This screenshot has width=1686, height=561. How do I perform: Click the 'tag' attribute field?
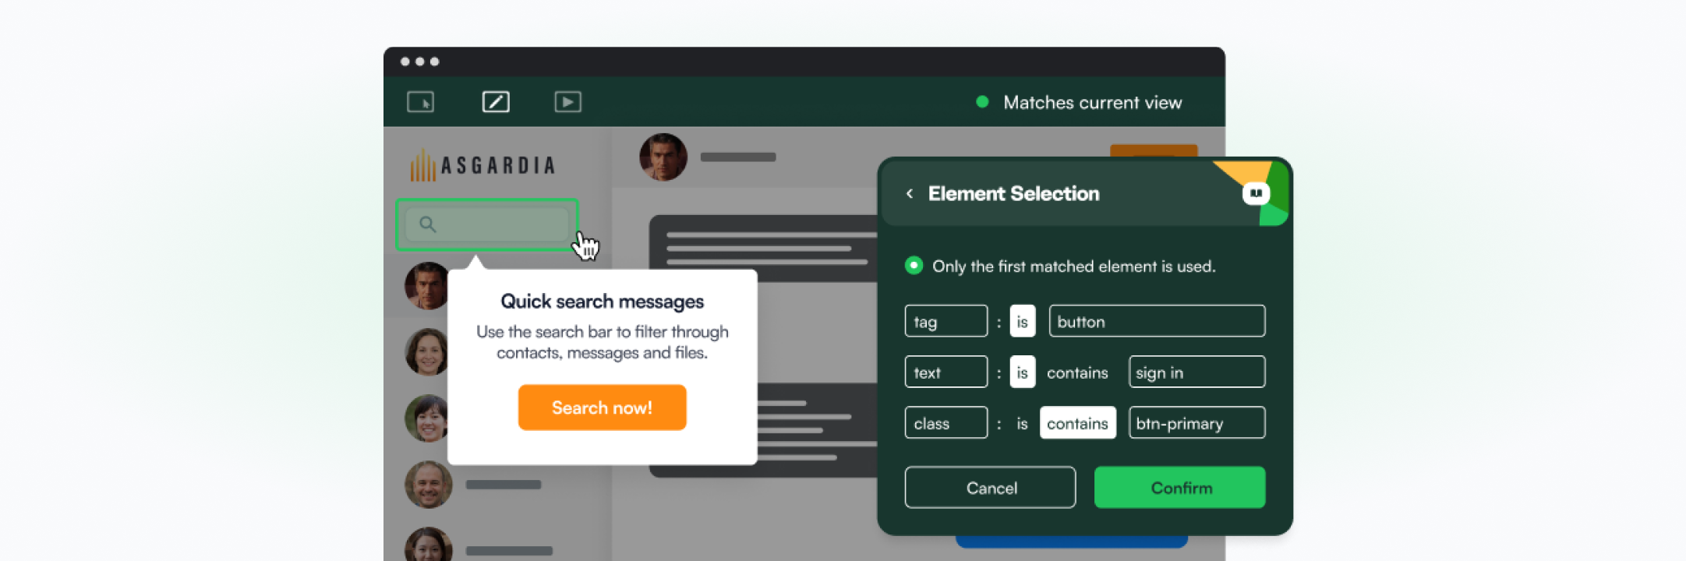[x=946, y=321]
